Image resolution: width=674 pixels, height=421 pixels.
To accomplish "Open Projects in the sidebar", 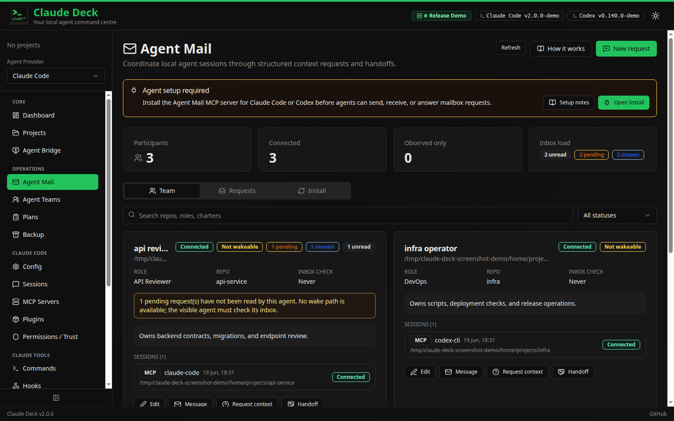I will (x=53, y=133).
